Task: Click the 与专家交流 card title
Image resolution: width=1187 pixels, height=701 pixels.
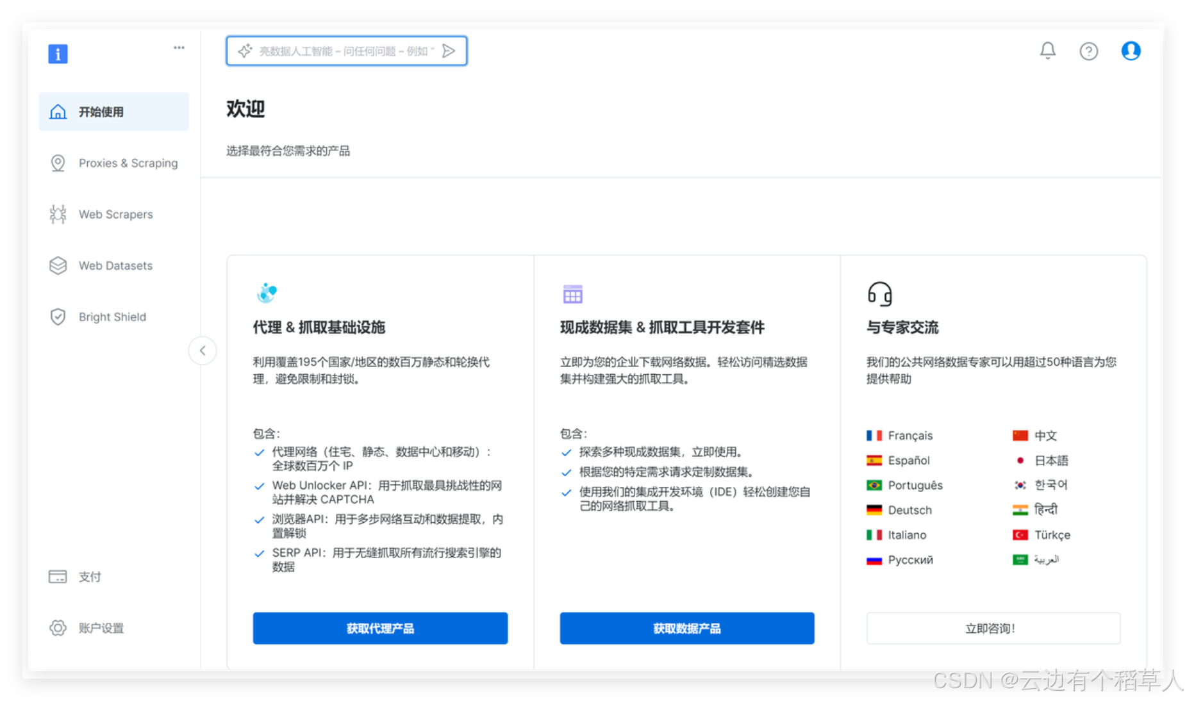Action: pos(902,327)
